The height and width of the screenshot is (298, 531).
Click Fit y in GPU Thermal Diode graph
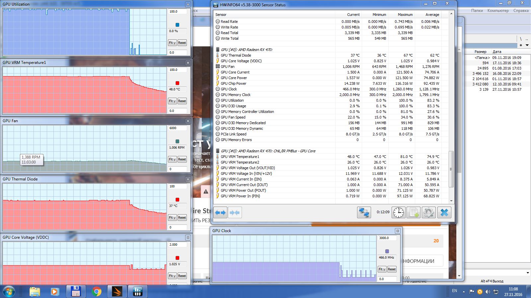click(x=172, y=218)
